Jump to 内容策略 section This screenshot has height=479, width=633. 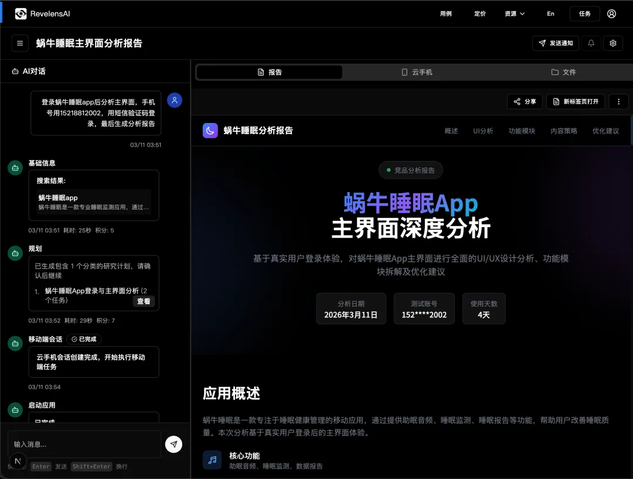tap(564, 131)
